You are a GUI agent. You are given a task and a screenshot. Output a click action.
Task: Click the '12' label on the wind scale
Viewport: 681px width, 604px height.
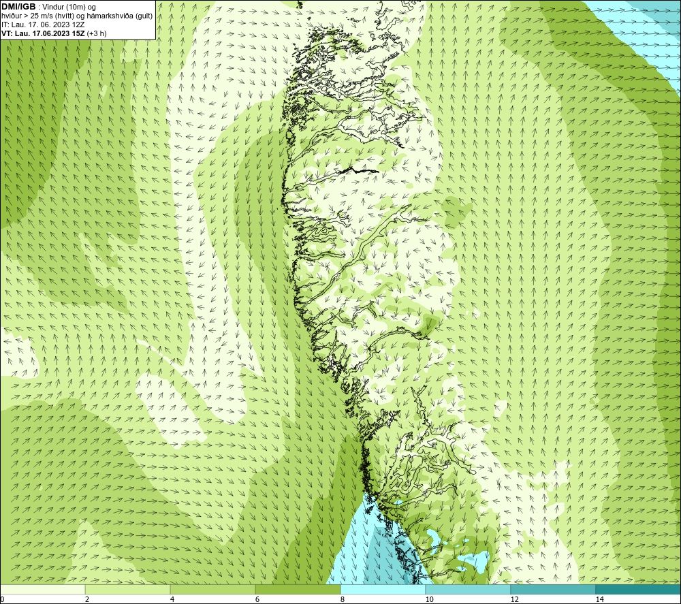coord(515,600)
